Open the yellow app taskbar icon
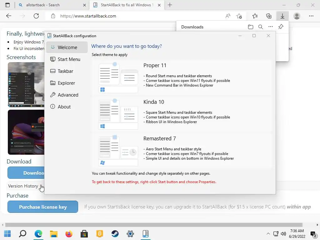320x240 pixels. (100, 233)
